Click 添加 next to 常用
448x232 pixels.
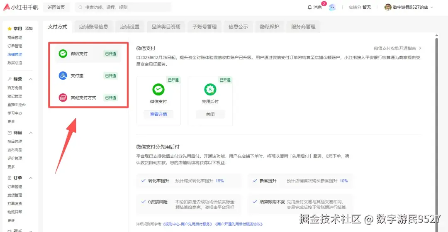(29, 29)
